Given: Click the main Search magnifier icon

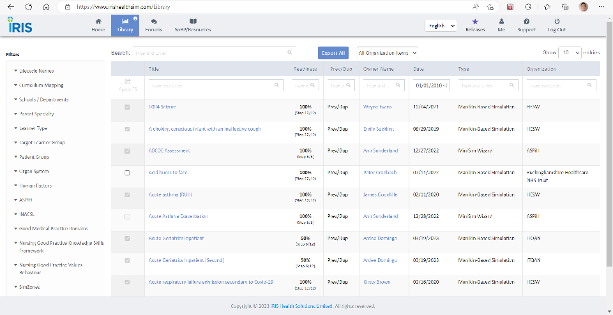Looking at the screenshot, I should tap(290, 53).
